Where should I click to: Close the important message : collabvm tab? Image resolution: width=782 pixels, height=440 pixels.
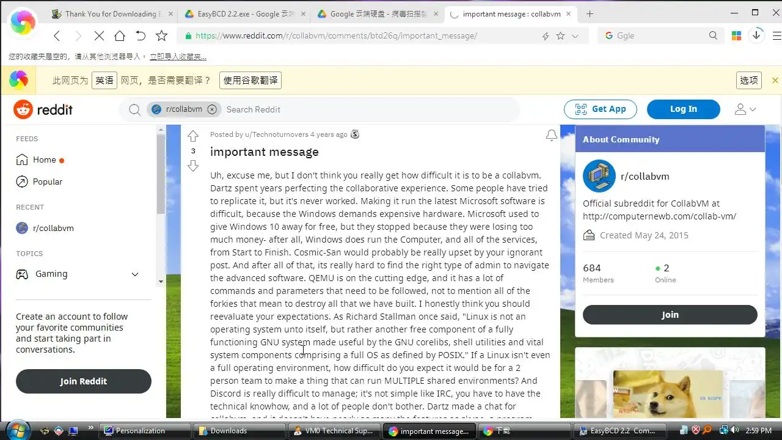(x=568, y=13)
